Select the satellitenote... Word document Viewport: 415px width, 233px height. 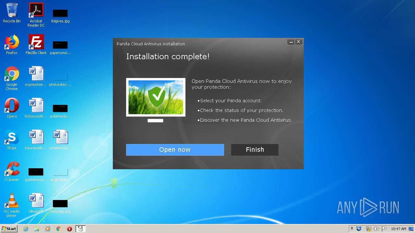(x=60, y=140)
